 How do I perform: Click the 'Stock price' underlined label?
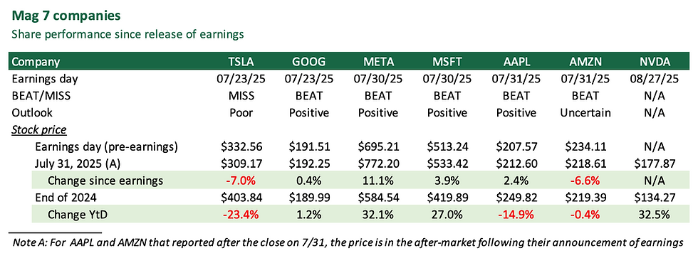39,130
